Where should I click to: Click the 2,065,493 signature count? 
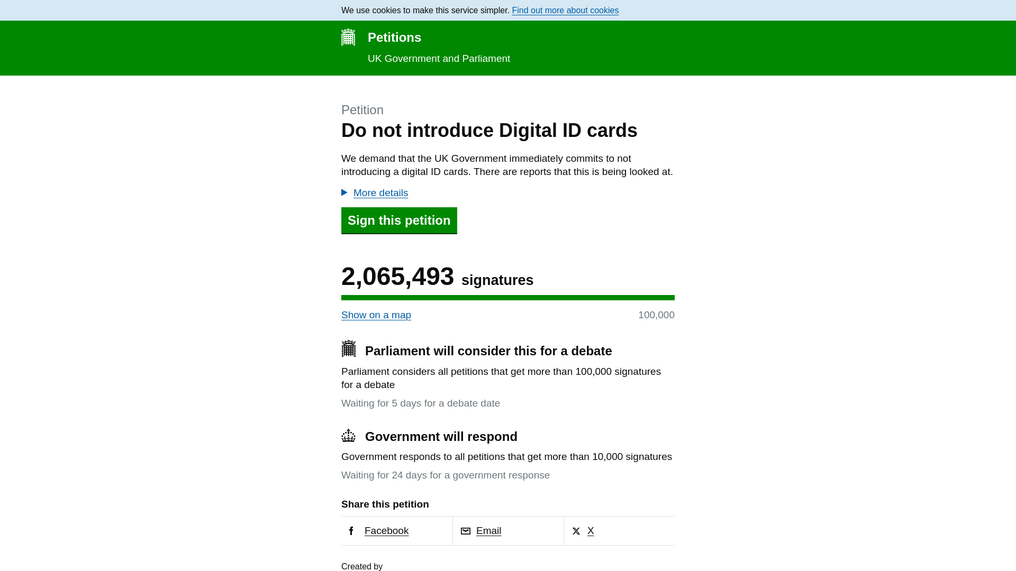tap(398, 275)
